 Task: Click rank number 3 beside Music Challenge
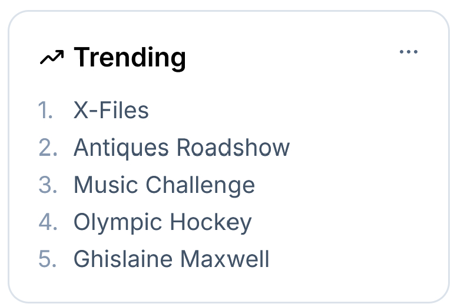point(48,185)
